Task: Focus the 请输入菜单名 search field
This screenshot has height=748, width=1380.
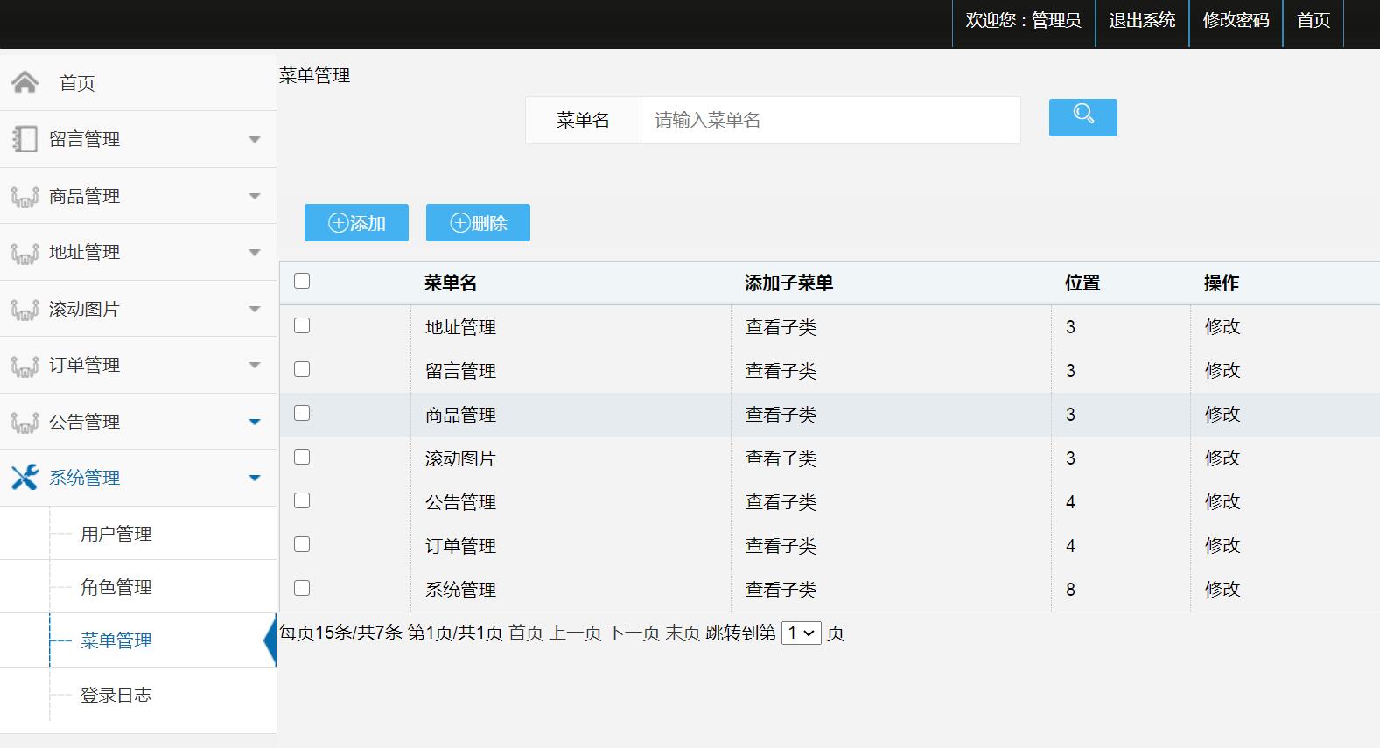Action: [x=830, y=120]
